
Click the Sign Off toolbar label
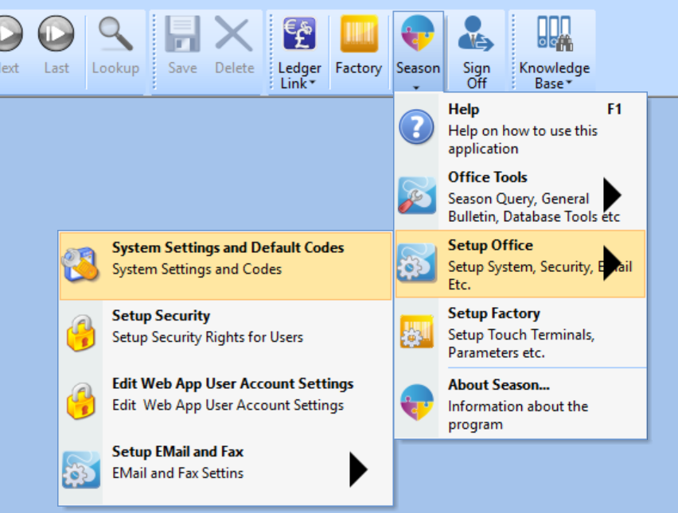[x=477, y=76]
